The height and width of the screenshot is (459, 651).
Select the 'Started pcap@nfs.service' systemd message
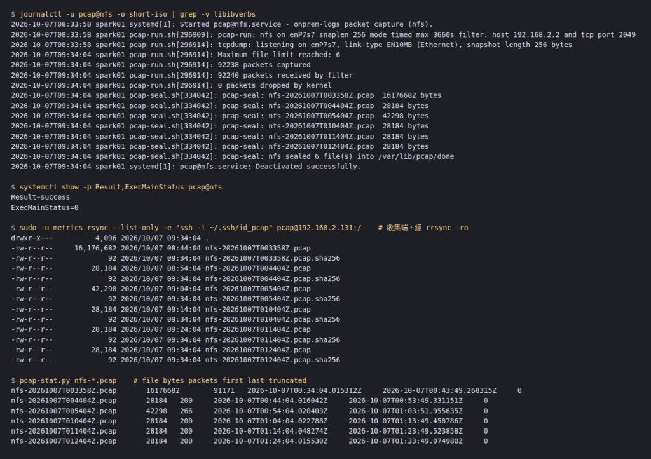pos(306,24)
